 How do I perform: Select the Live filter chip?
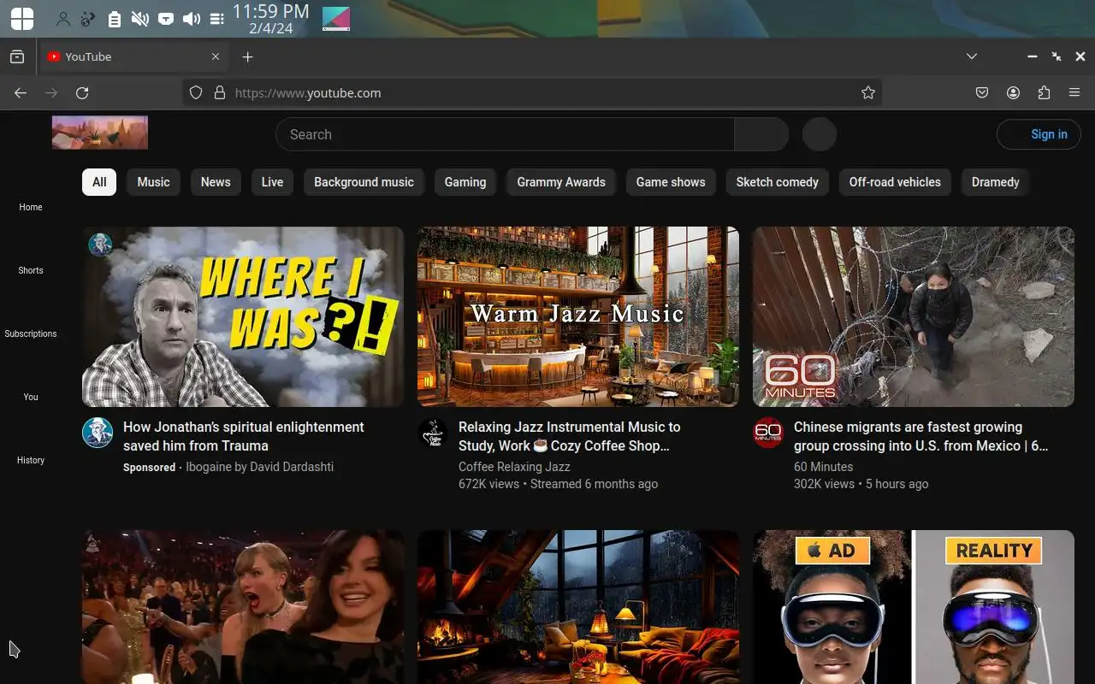tap(272, 182)
